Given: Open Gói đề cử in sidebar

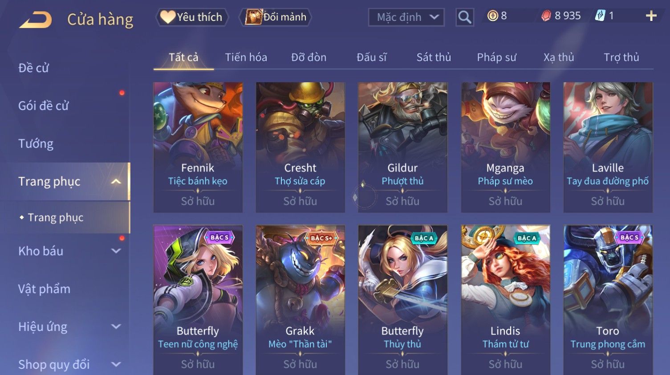Looking at the screenshot, I should click(x=44, y=106).
